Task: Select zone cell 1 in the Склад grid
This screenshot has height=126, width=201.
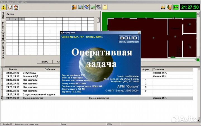Action: pos(9,19)
